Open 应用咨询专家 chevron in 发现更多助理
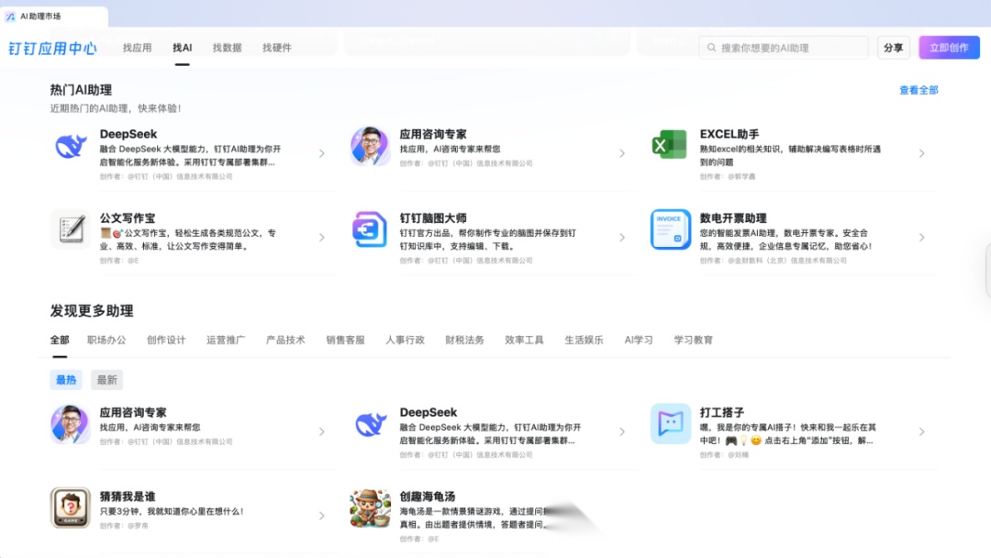The width and height of the screenshot is (991, 558). coord(322,431)
